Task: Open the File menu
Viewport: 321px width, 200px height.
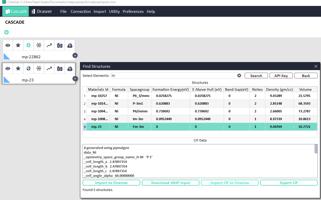Action: click(x=63, y=12)
